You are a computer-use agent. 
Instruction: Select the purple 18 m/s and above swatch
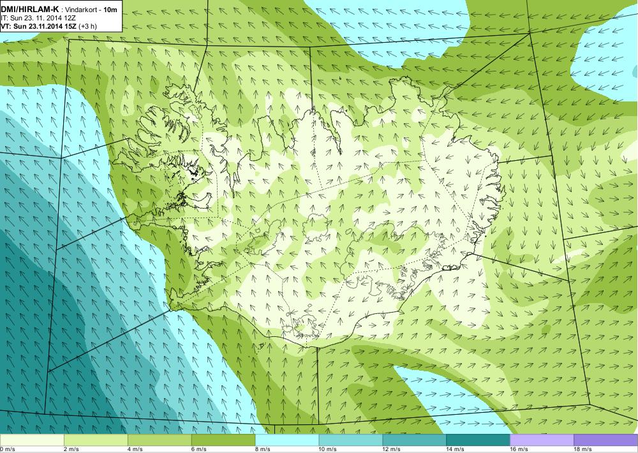coord(606,440)
